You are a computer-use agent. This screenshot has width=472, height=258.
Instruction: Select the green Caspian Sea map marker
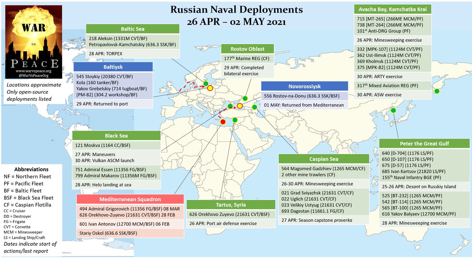pos(254,107)
